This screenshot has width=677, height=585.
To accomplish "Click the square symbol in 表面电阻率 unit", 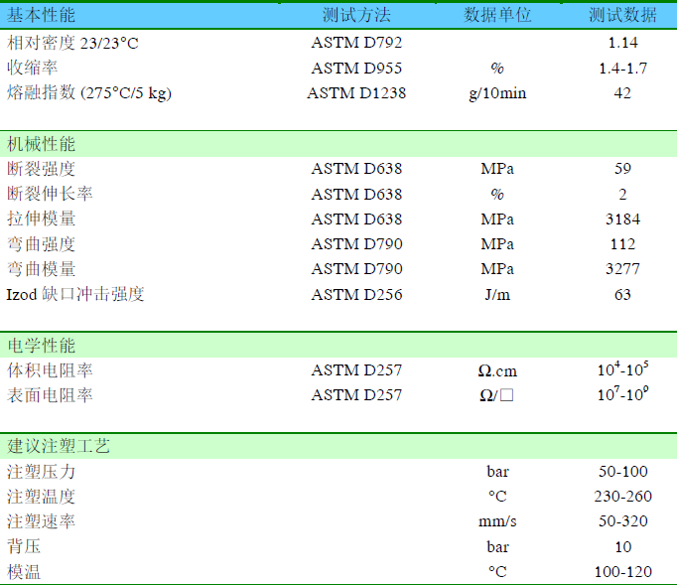I will (506, 395).
